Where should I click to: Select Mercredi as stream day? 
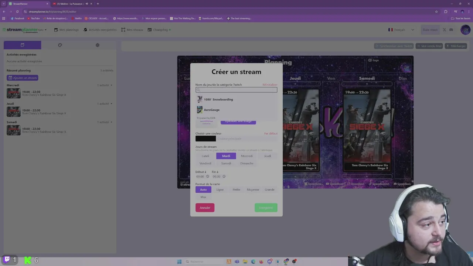[x=247, y=156]
